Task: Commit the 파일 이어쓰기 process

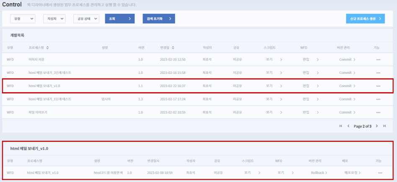Action: [x=348, y=112]
